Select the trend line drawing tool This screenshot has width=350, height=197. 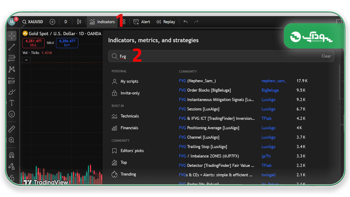point(12,47)
